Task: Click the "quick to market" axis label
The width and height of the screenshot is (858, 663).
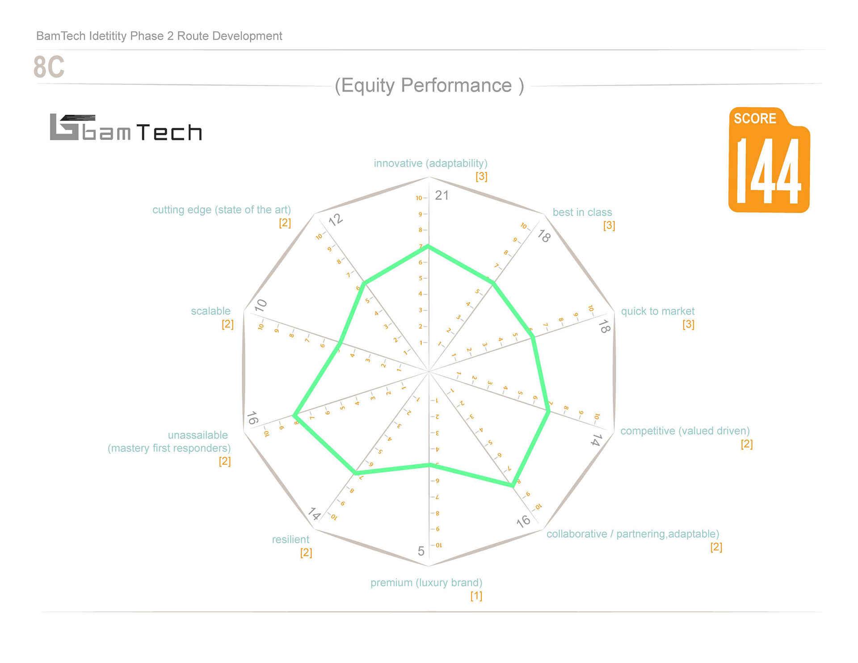Action: click(657, 311)
